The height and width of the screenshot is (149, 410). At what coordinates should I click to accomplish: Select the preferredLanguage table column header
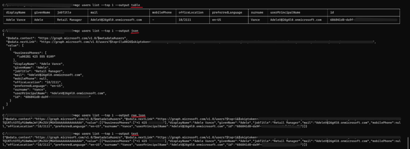tap(227, 12)
